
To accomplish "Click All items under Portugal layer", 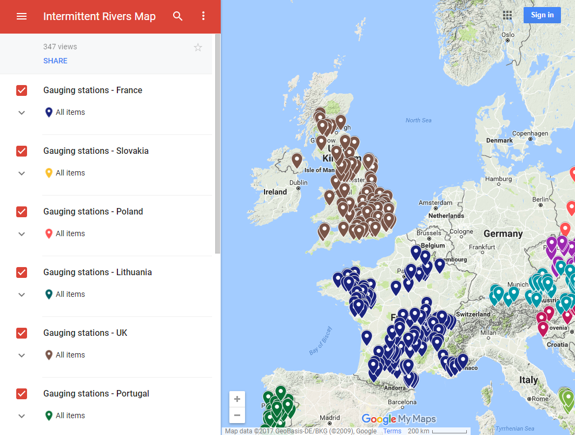I will point(70,415).
